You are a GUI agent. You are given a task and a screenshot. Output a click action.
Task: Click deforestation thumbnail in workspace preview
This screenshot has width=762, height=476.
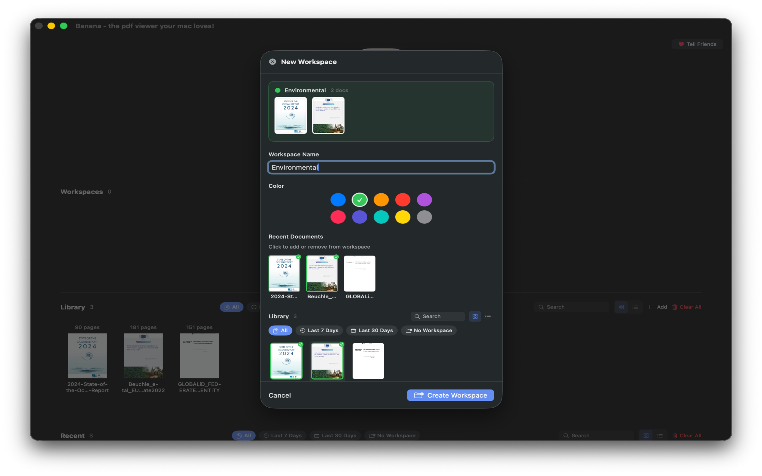click(x=328, y=115)
